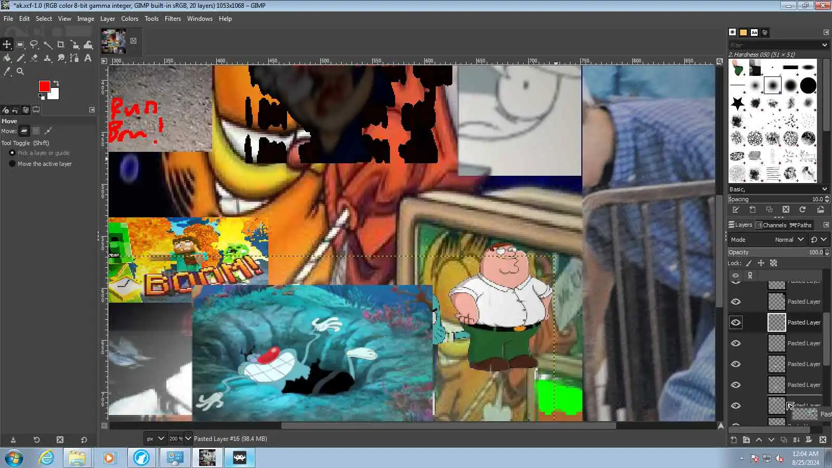Open Internet Explorer from the taskbar
The height and width of the screenshot is (468, 832).
pos(46,458)
